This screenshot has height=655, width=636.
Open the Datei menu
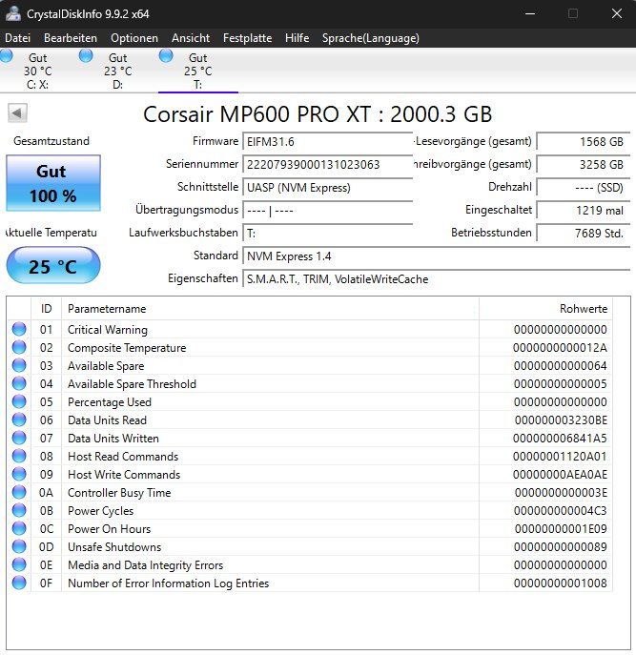point(17,38)
